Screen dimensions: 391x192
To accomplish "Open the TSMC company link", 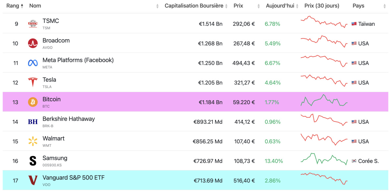I will pos(51,21).
